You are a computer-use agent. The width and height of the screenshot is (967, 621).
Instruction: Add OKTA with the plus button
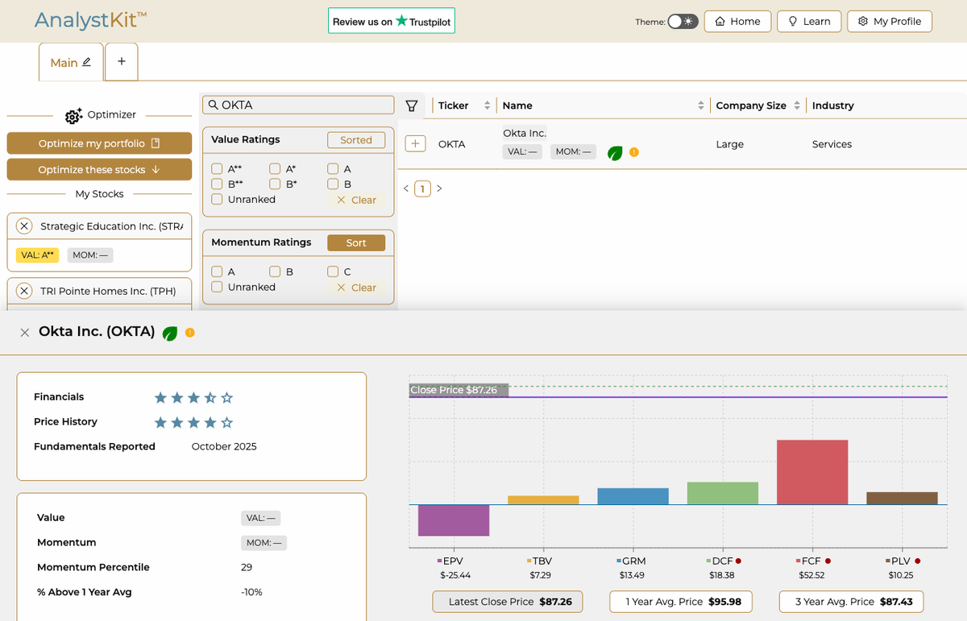(415, 143)
